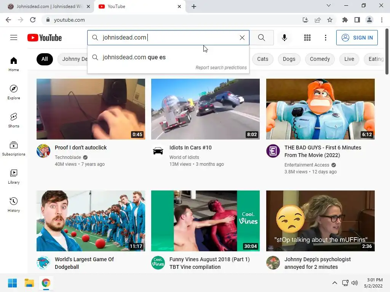Click the install app icon in address bar

click(x=305, y=20)
